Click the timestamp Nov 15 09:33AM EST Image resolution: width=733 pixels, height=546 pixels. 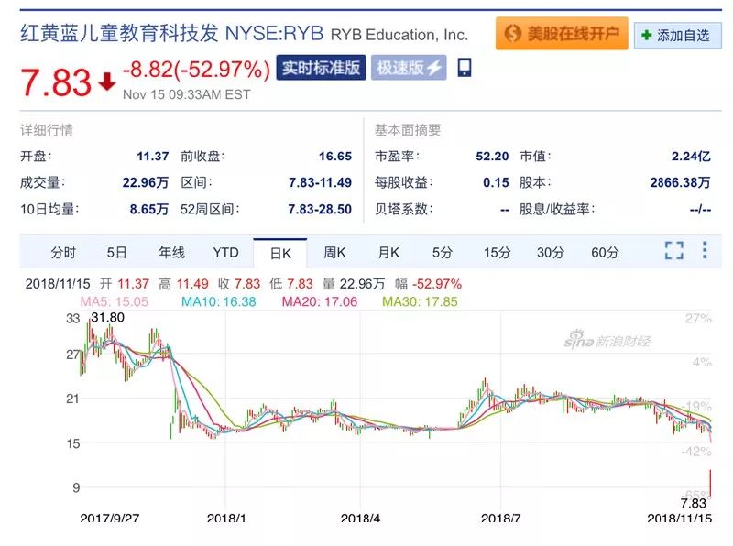[187, 94]
